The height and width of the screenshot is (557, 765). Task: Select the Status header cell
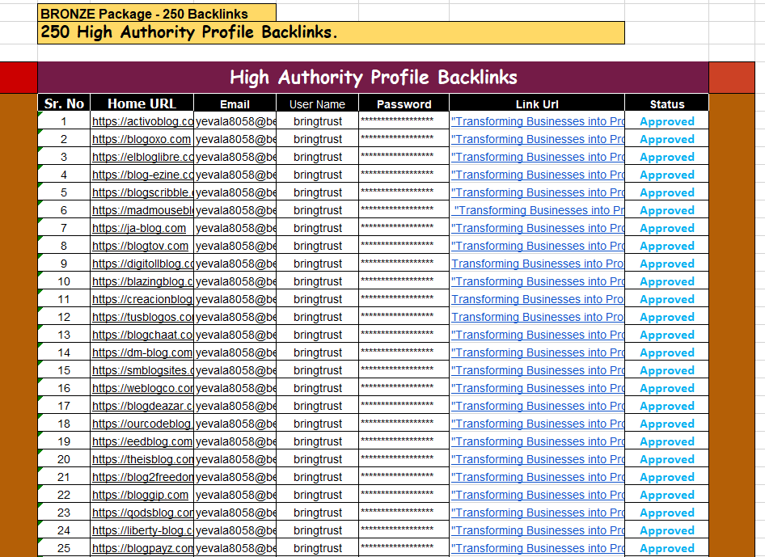pyautogui.click(x=666, y=103)
